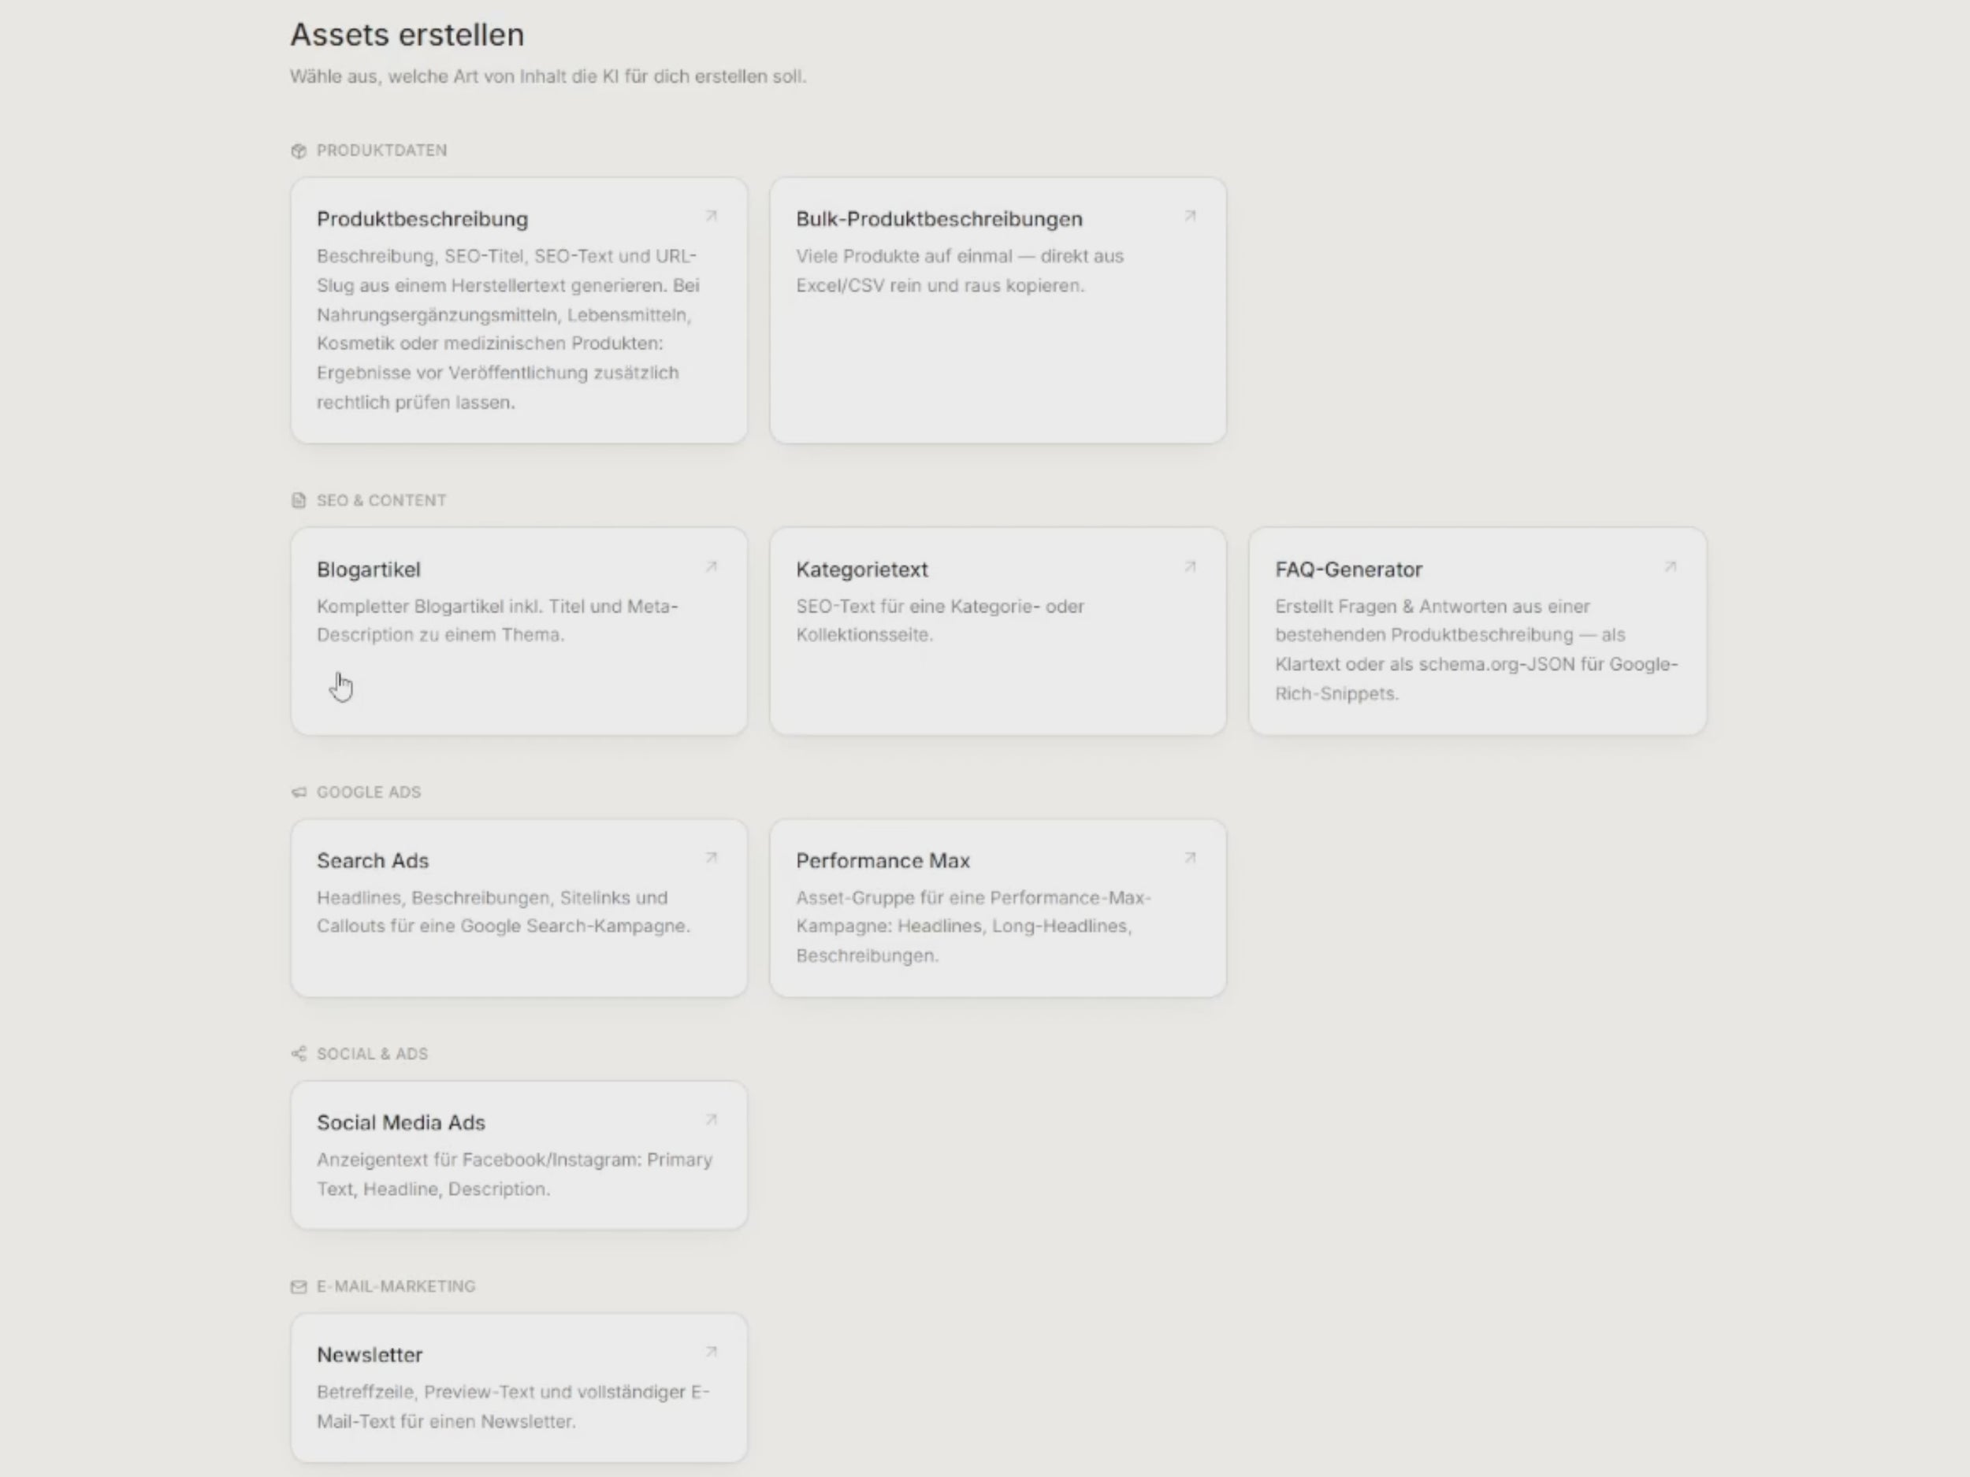Click the E-Mail-Marketing envelope icon
The image size is (1970, 1477).
pyautogui.click(x=299, y=1286)
